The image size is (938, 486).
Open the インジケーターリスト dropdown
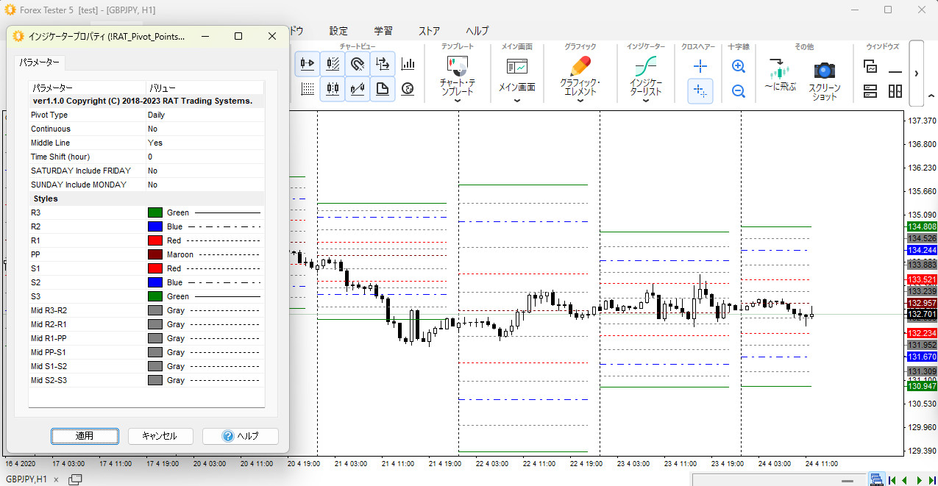point(645,101)
